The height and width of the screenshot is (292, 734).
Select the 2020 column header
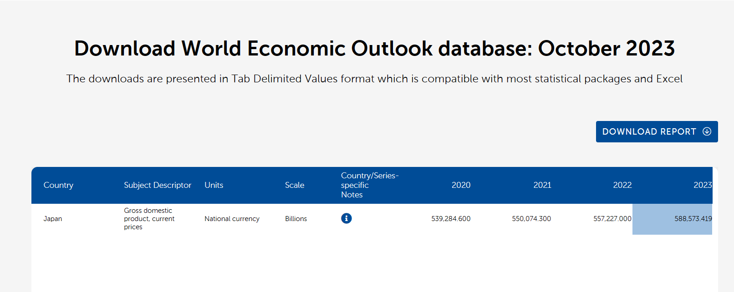[x=461, y=185]
